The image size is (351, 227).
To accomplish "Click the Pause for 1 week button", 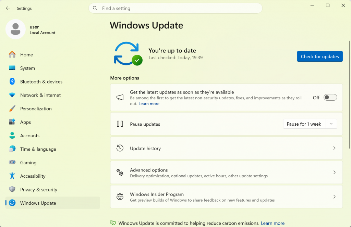I will [304, 124].
